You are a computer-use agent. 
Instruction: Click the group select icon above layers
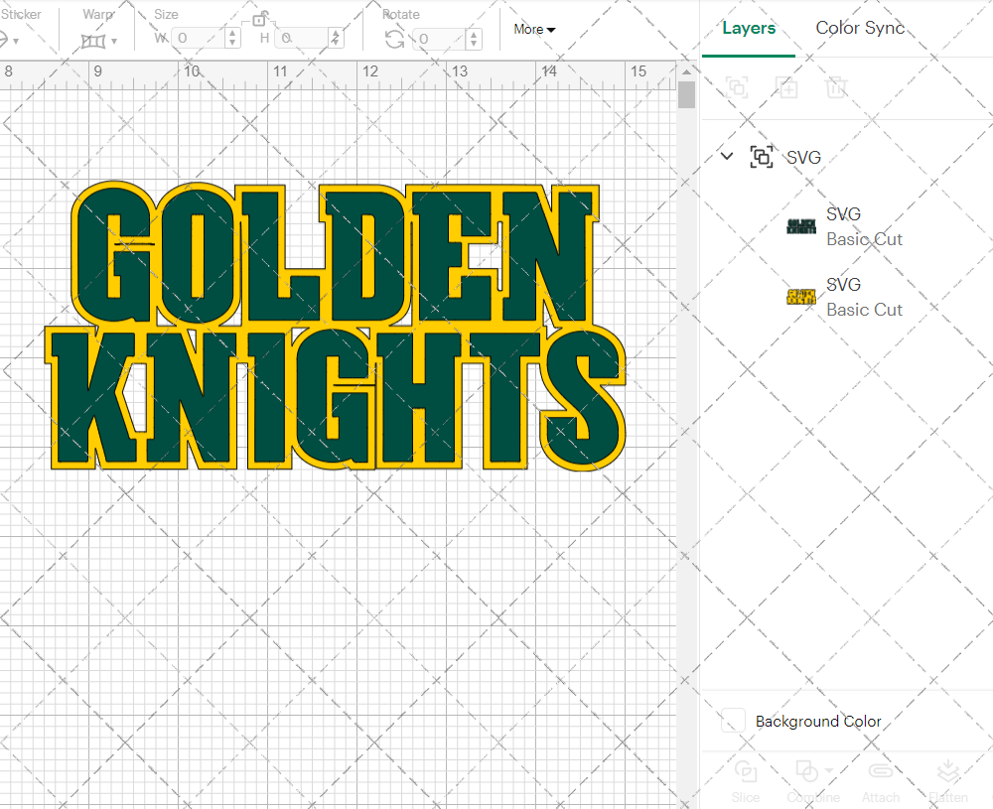click(x=736, y=87)
